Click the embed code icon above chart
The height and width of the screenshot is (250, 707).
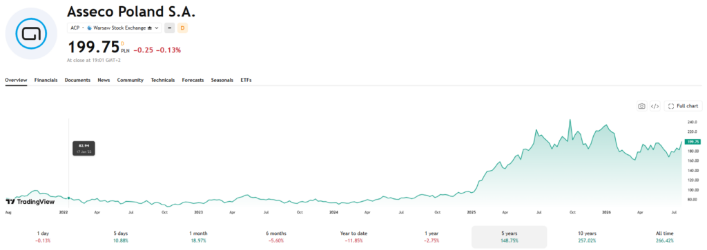655,106
